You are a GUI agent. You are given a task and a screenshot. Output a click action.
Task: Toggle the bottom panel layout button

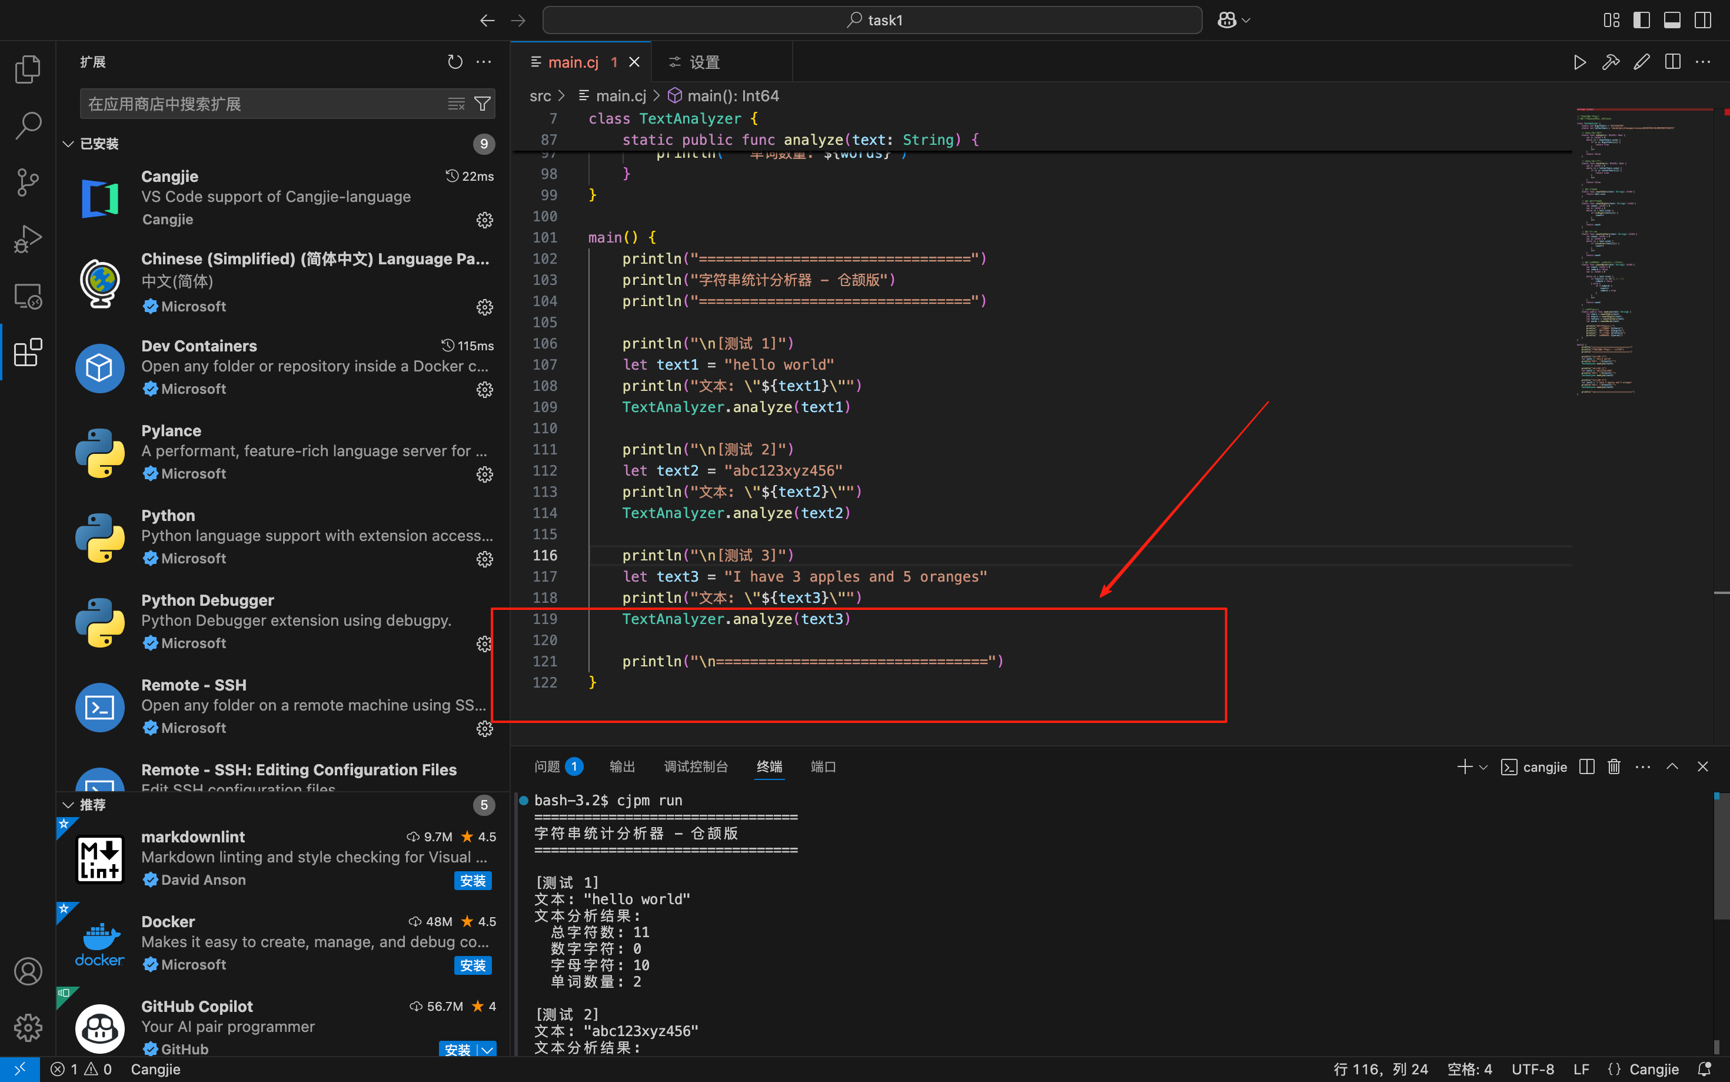(1672, 20)
